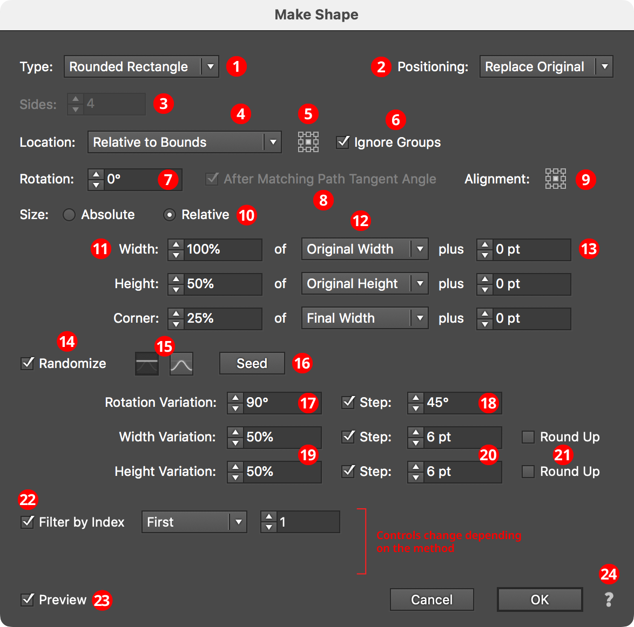This screenshot has height=627, width=634.
Task: Select the flat random distribution icon
Action: tap(146, 363)
